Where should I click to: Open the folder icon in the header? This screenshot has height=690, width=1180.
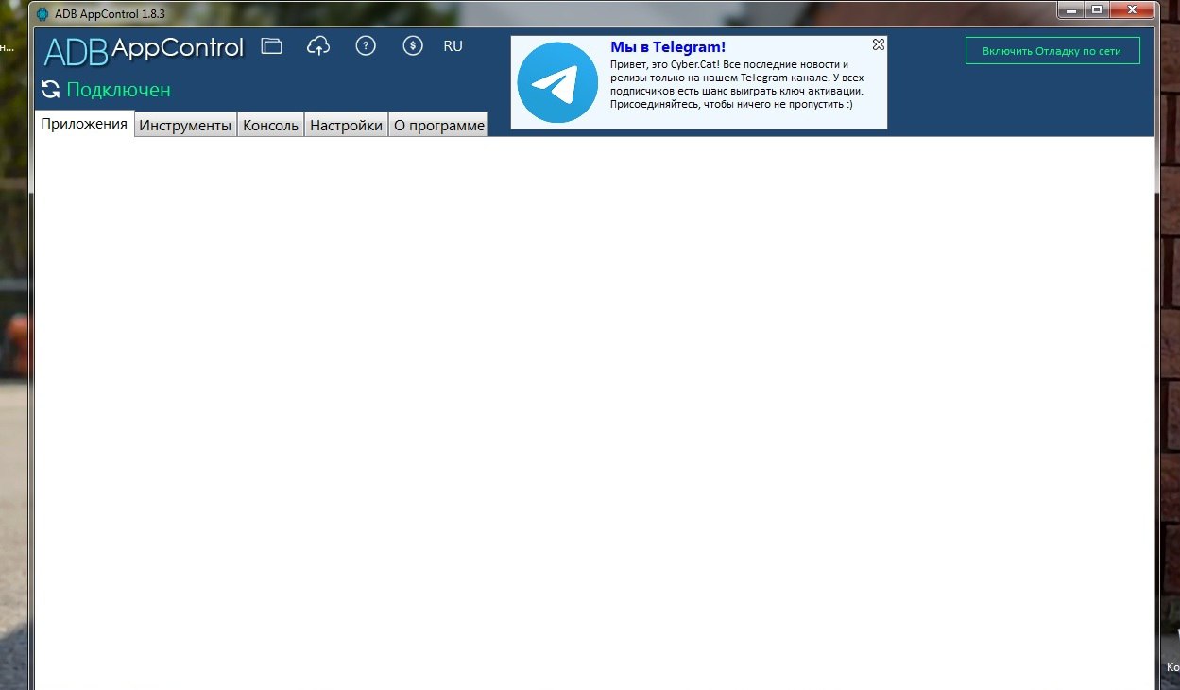272,45
